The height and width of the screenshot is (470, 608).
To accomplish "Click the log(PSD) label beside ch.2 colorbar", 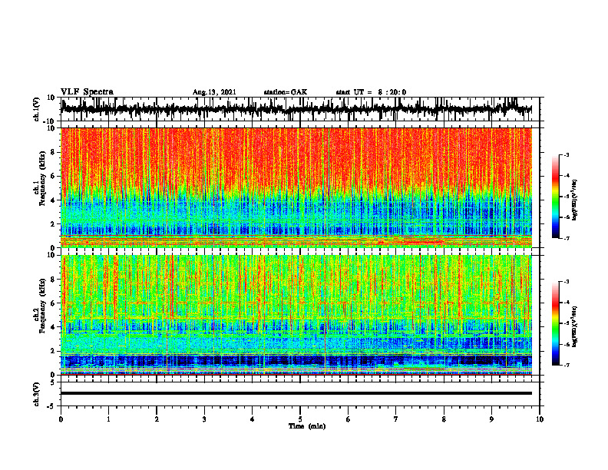I will coord(574,327).
